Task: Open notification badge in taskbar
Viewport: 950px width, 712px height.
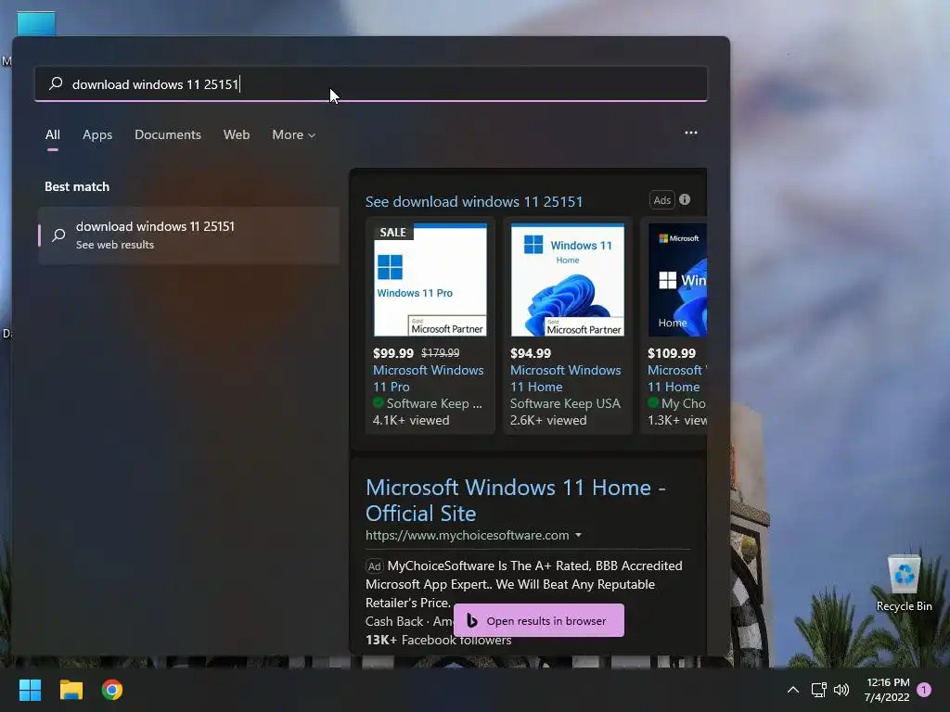Action: tap(924, 689)
